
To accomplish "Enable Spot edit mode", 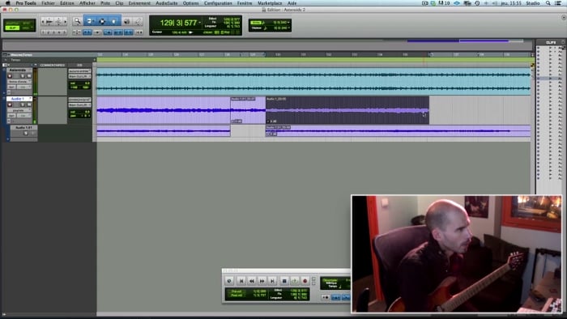I will click(27, 23).
